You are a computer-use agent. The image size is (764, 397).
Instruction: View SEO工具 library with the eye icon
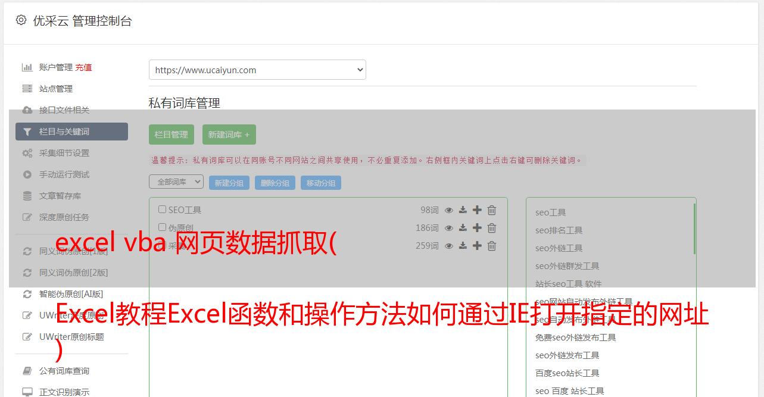coord(449,210)
